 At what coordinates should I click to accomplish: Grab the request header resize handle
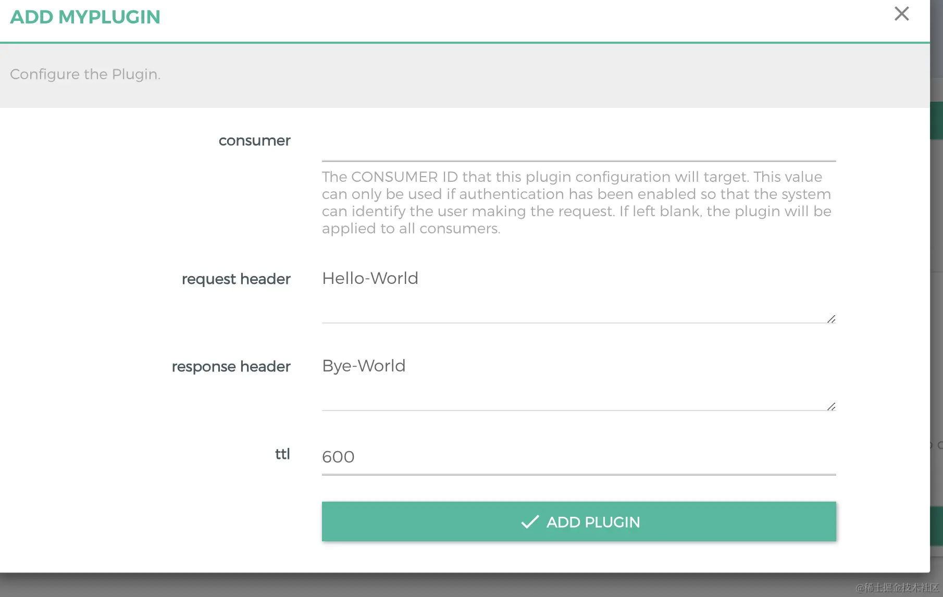pyautogui.click(x=831, y=319)
